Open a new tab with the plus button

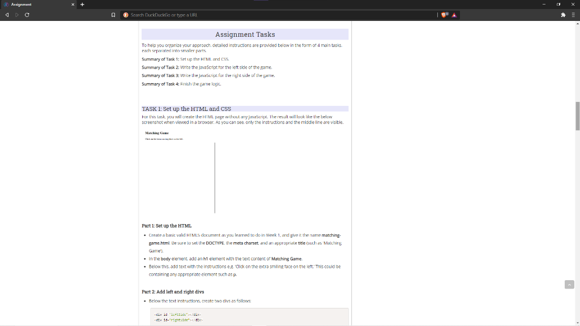click(x=82, y=4)
